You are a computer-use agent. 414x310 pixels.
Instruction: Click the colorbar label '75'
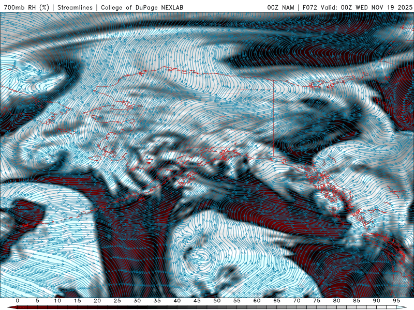(x=317, y=301)
